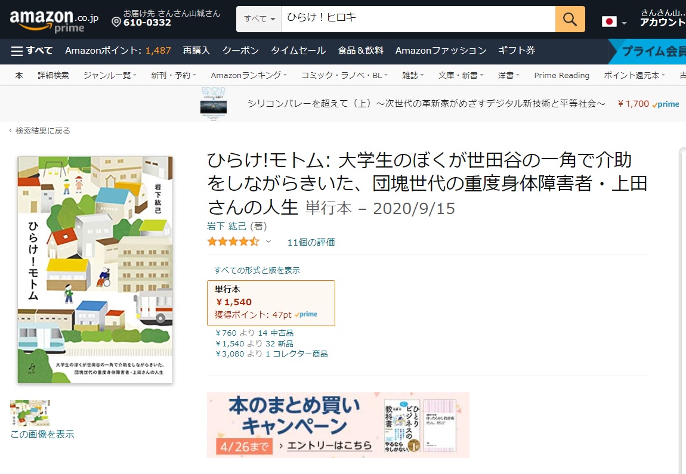The image size is (686, 474).
Task: Click the Amazon.co.jp prime logo
Action: point(54,21)
